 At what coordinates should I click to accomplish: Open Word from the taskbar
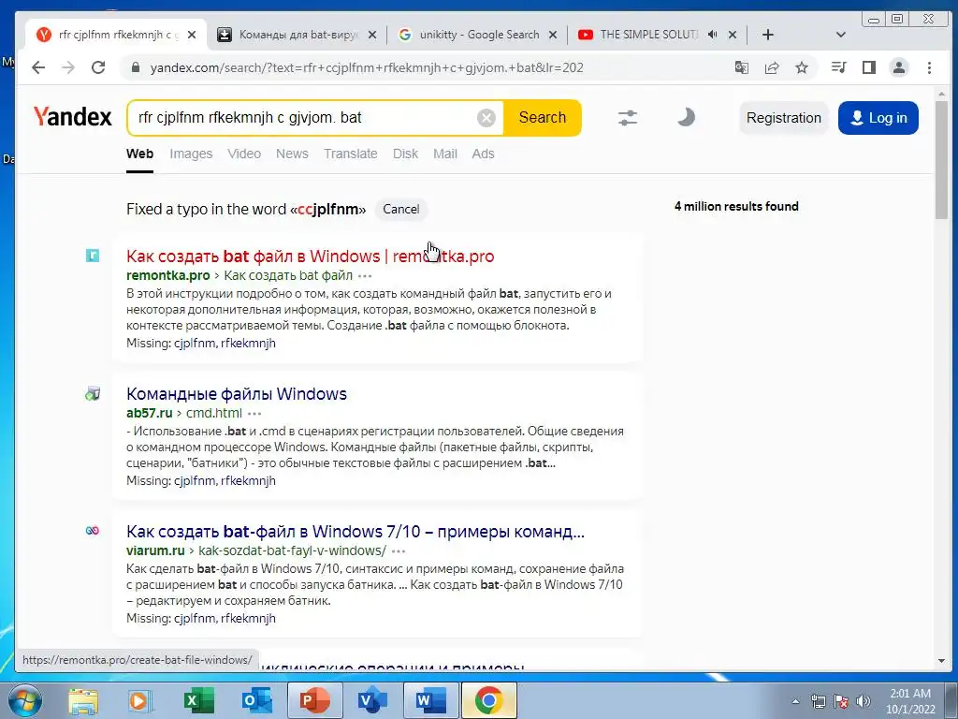click(430, 700)
